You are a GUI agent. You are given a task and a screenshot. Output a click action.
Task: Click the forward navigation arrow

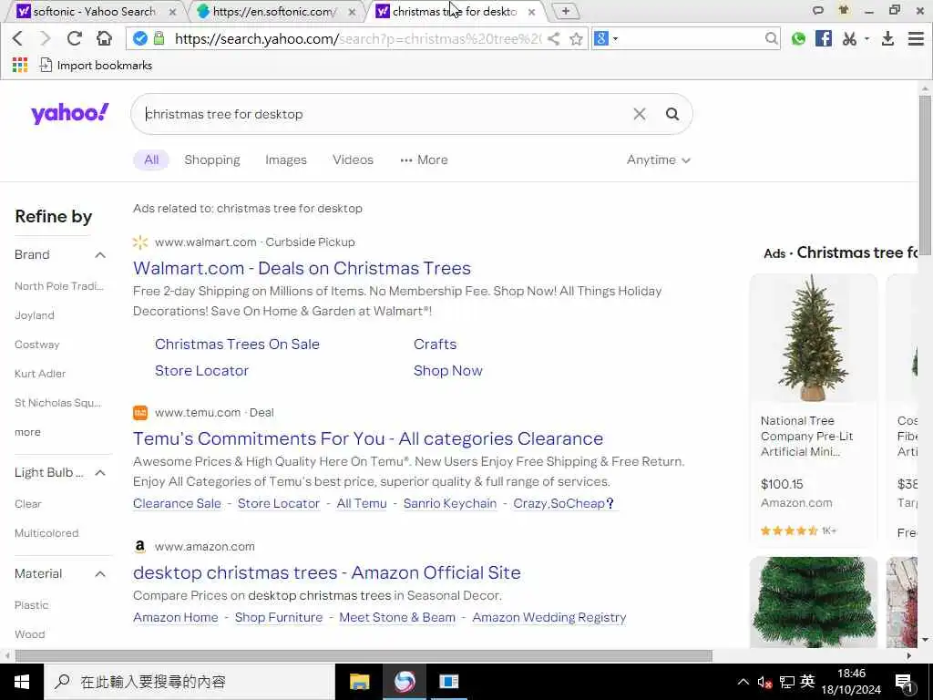(45, 38)
